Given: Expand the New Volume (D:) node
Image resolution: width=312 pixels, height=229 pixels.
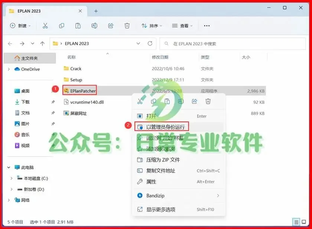Looking at the screenshot, I should coord(12,189).
